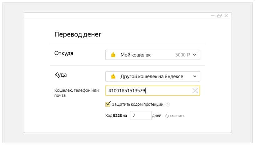Click the сменить link to change the code
The width and height of the screenshot is (256, 147).
click(177, 116)
